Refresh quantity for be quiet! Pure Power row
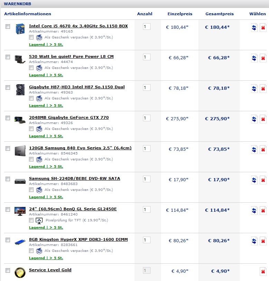The image size is (269, 281). point(254,58)
